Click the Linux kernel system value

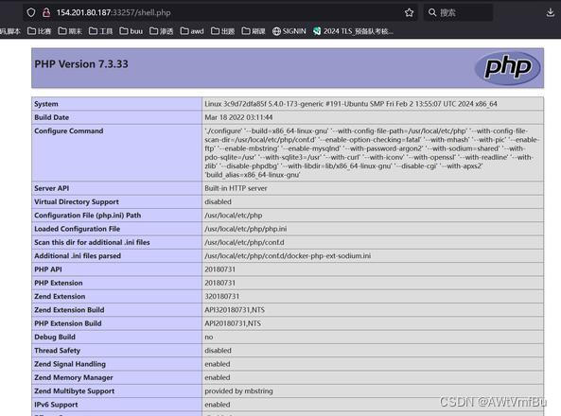click(x=351, y=104)
